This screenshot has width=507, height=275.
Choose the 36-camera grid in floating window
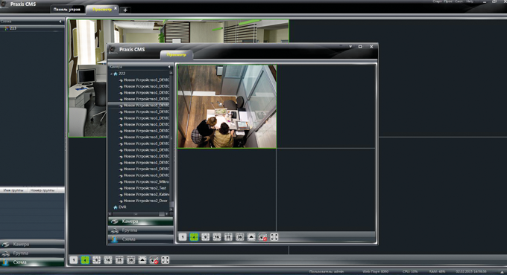tap(239, 237)
